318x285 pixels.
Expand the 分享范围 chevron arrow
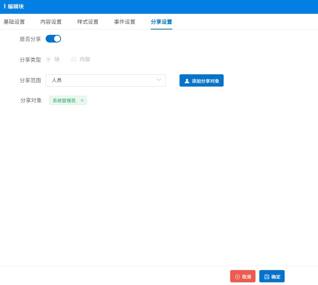coord(159,80)
